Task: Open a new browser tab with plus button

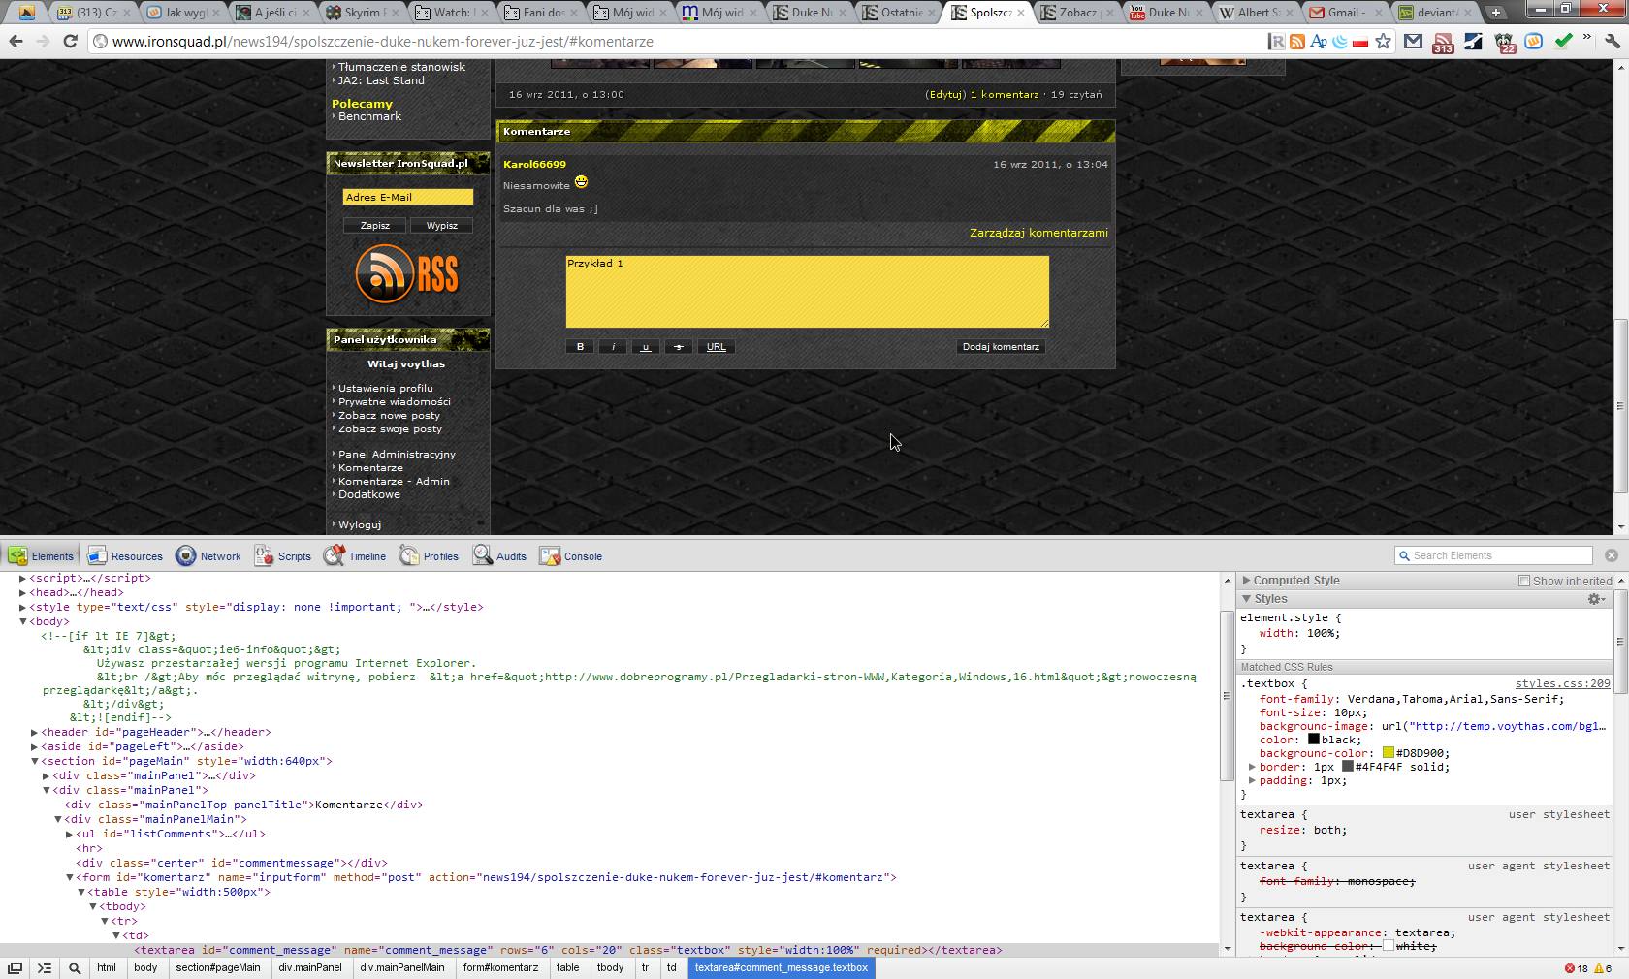Action: [1496, 13]
